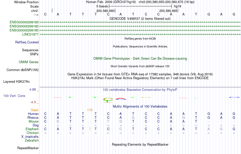Screen dimensions: 241x154
Task: Click the GENCODE V49lift37 track title
Action: (140, 19)
